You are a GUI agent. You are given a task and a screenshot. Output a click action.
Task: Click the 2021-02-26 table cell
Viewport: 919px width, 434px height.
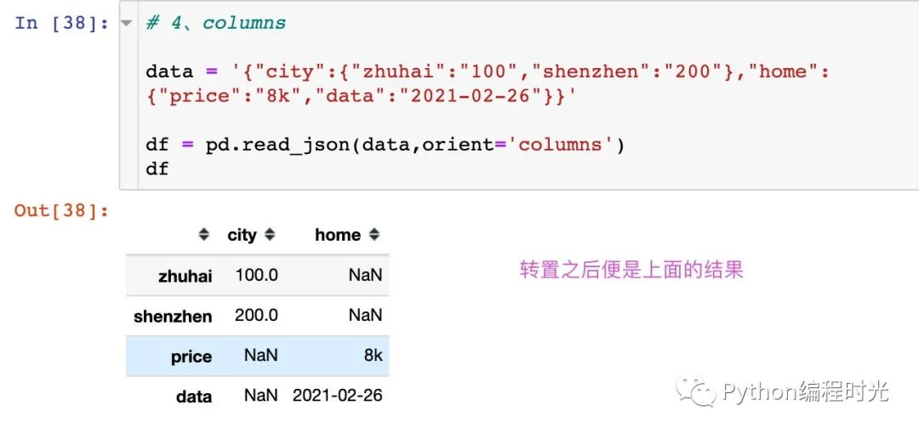[x=337, y=396]
